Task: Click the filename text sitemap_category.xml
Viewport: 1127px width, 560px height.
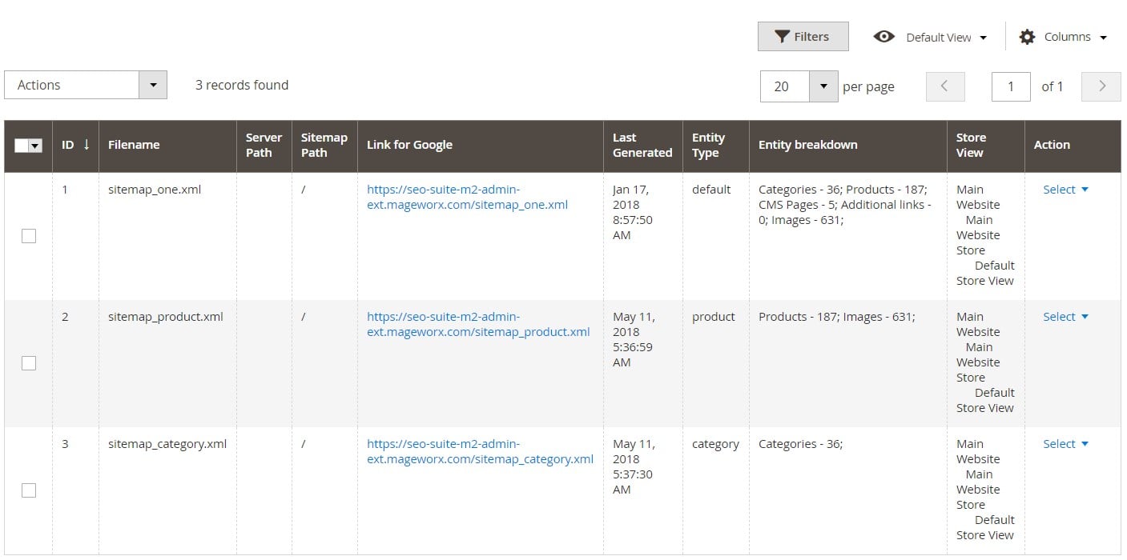Action: point(167,444)
